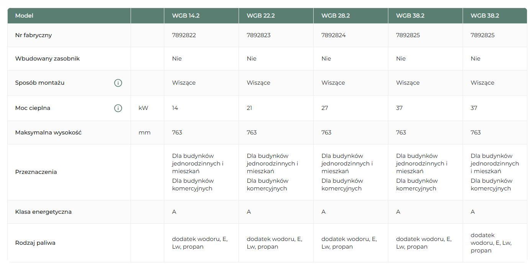The width and height of the screenshot is (530, 267).
Task: Open the info icon next to Moc cieplna
Action: point(118,108)
